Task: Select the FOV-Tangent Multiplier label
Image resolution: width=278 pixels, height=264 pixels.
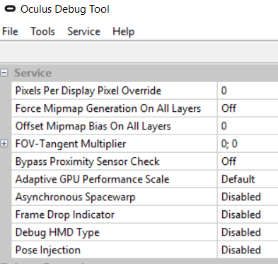Action: tap(71, 144)
